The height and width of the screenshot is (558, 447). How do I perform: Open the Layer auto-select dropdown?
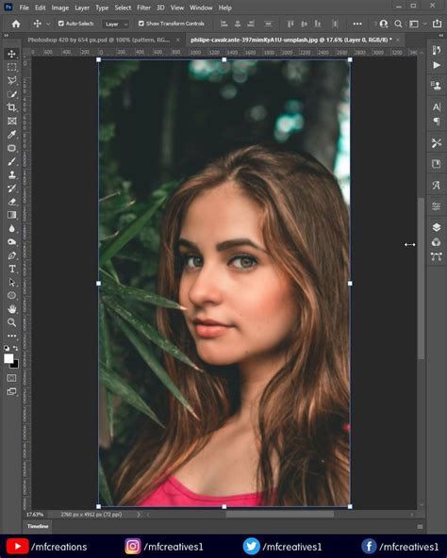tap(116, 24)
